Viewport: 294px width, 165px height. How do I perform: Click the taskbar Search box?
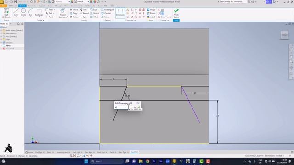point(107,161)
